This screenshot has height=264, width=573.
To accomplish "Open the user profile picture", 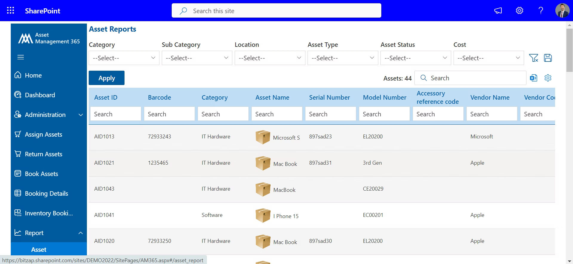I will [x=562, y=11].
